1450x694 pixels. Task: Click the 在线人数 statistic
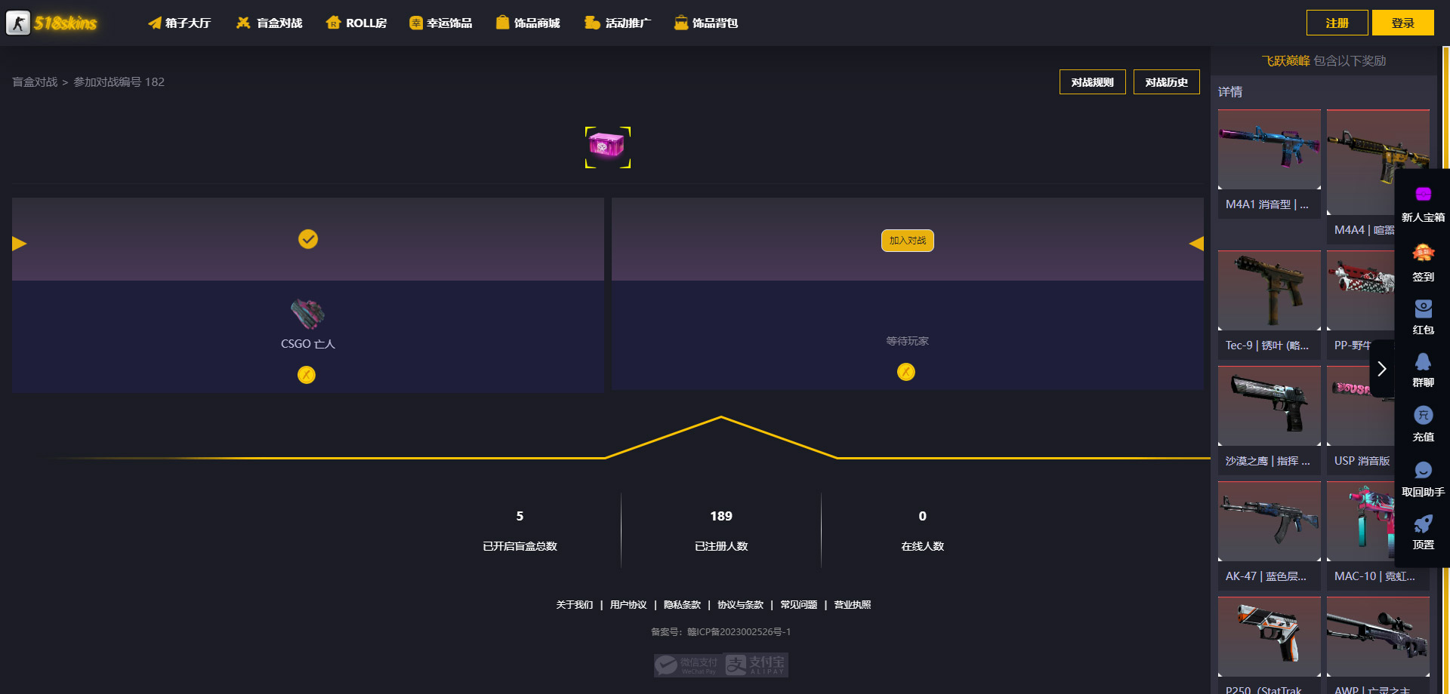tap(922, 530)
